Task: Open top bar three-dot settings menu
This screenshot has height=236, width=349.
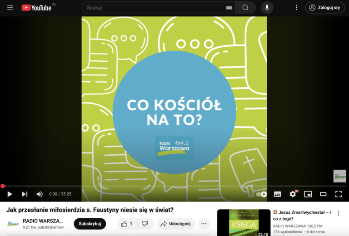Action: [x=296, y=8]
